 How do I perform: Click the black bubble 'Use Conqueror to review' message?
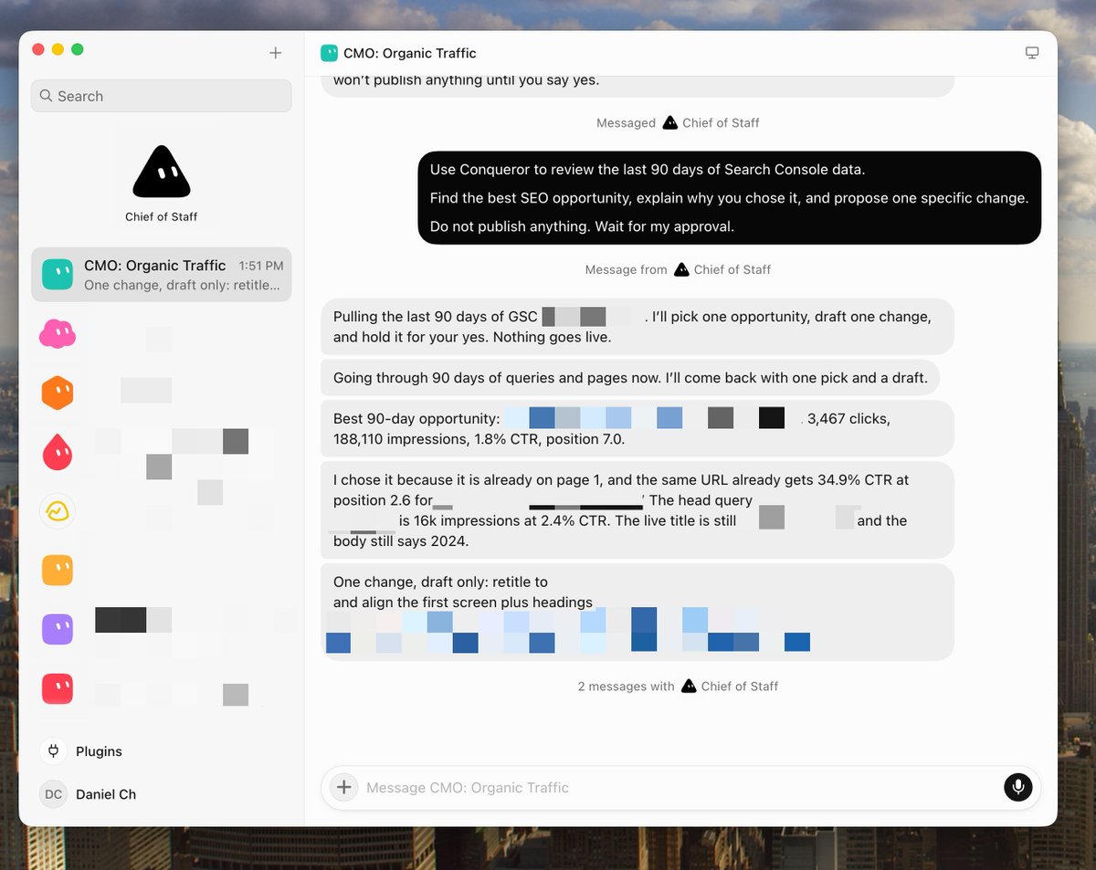point(729,198)
